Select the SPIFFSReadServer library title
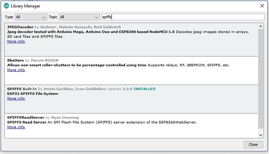269x154 pixels. pos(26,117)
